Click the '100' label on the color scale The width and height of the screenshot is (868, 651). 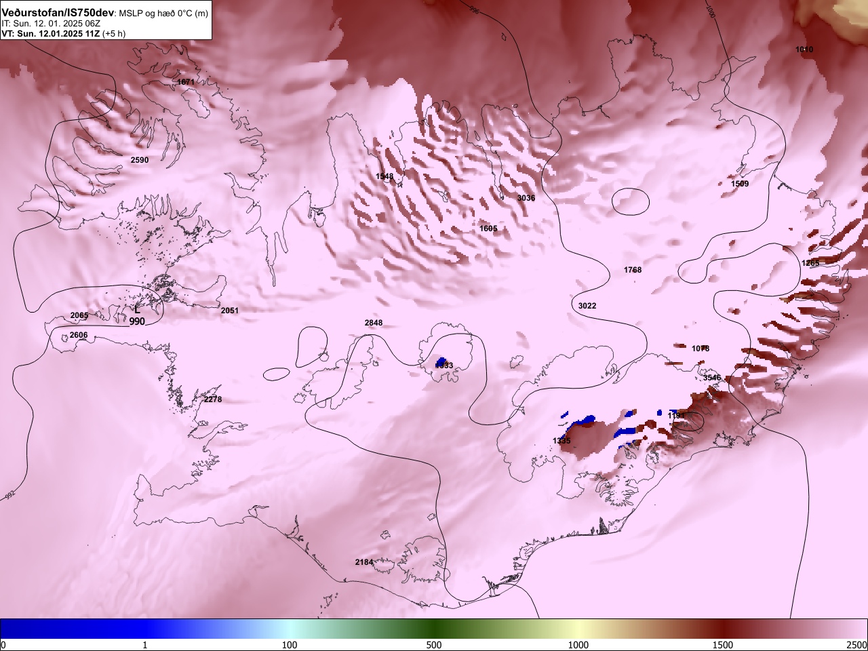pos(290,644)
